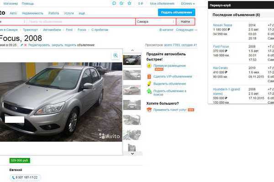Click the pencil edit icon under the title

21,45
